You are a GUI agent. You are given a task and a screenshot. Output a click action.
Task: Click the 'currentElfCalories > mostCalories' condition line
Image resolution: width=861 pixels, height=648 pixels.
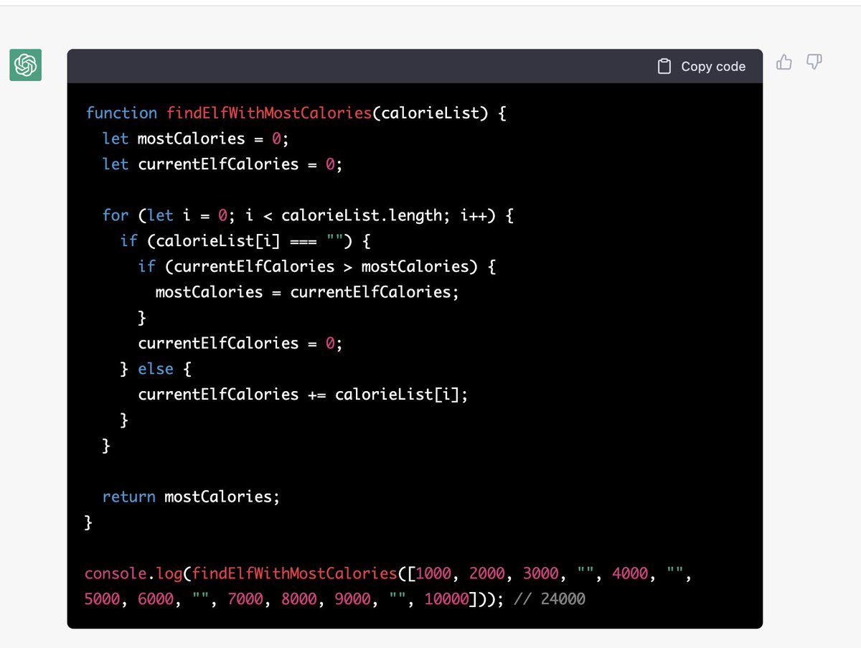(317, 266)
